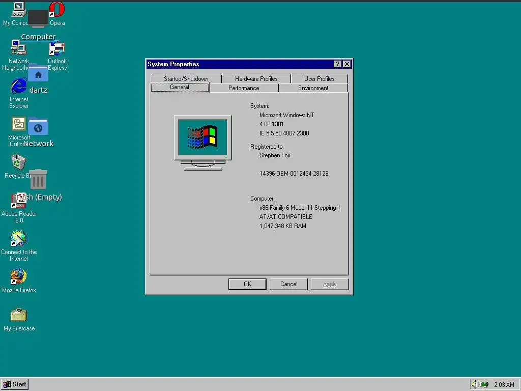Launch Mozilla Firefox shortcut

pyautogui.click(x=18, y=277)
